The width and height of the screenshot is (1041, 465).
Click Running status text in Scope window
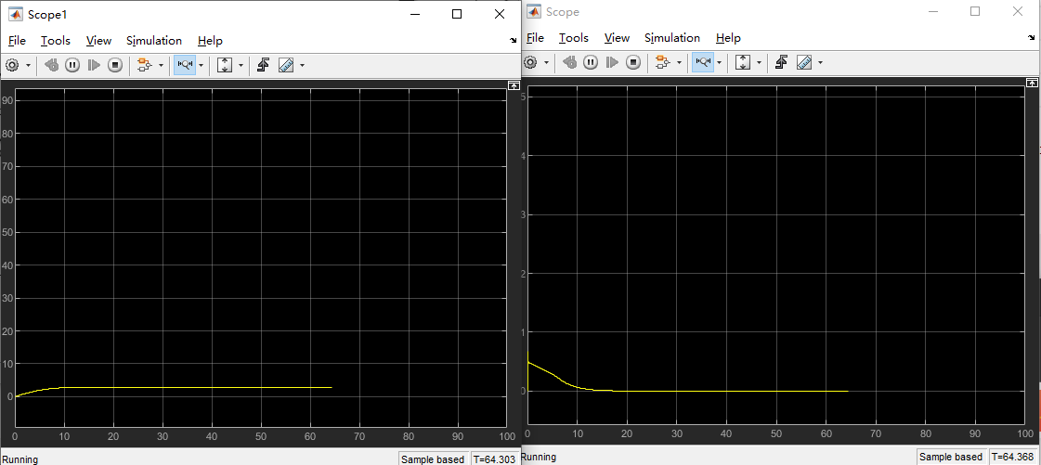(539, 457)
